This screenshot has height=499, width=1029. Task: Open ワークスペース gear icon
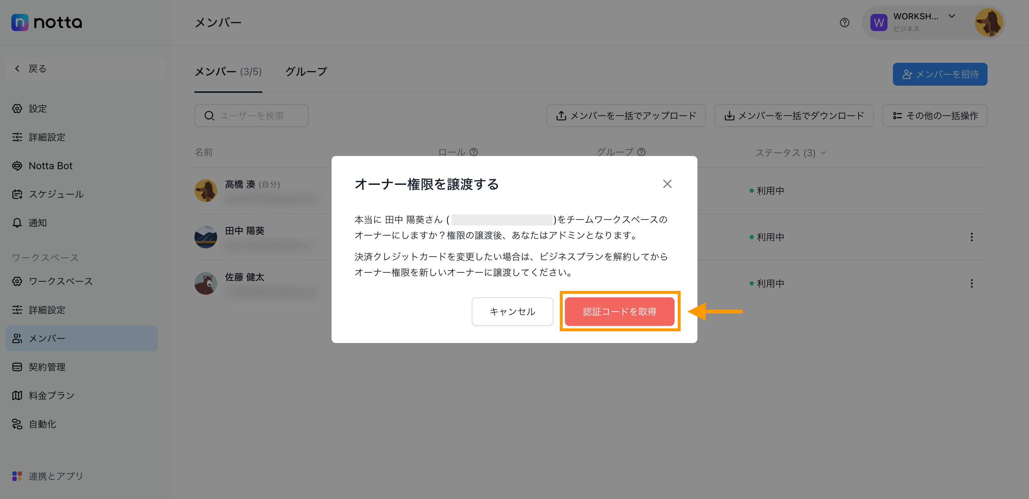17,281
